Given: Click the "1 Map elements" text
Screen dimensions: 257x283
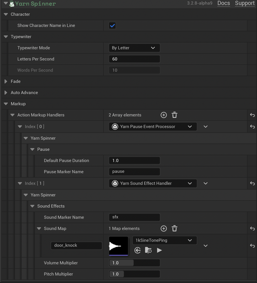Looking at the screenshot, I should pyautogui.click(x=124, y=229).
